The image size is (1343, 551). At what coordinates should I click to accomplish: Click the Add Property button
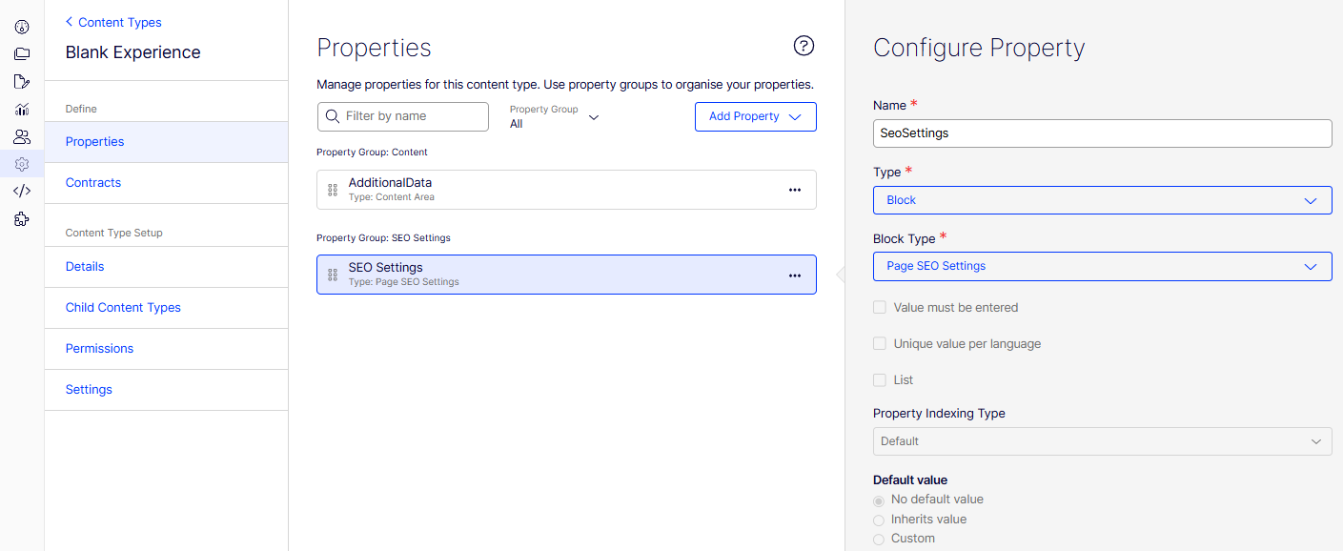pyautogui.click(x=755, y=116)
